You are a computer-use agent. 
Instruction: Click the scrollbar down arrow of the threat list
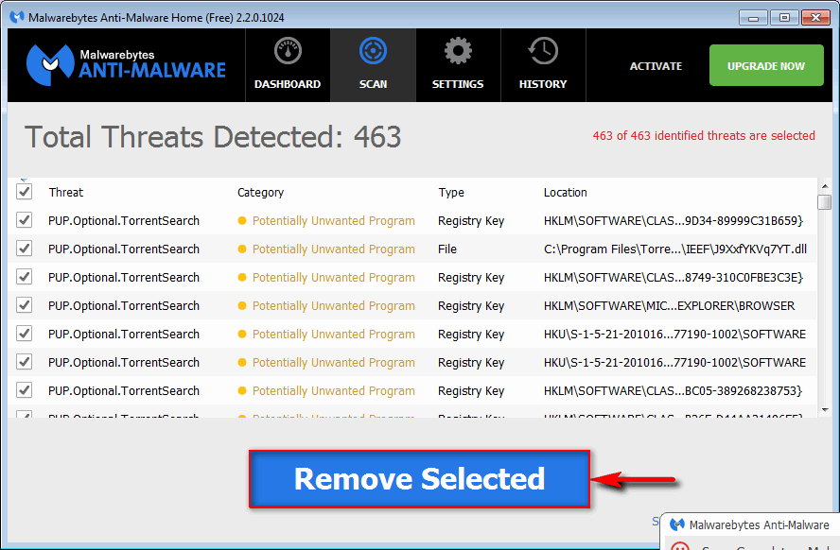click(x=825, y=410)
